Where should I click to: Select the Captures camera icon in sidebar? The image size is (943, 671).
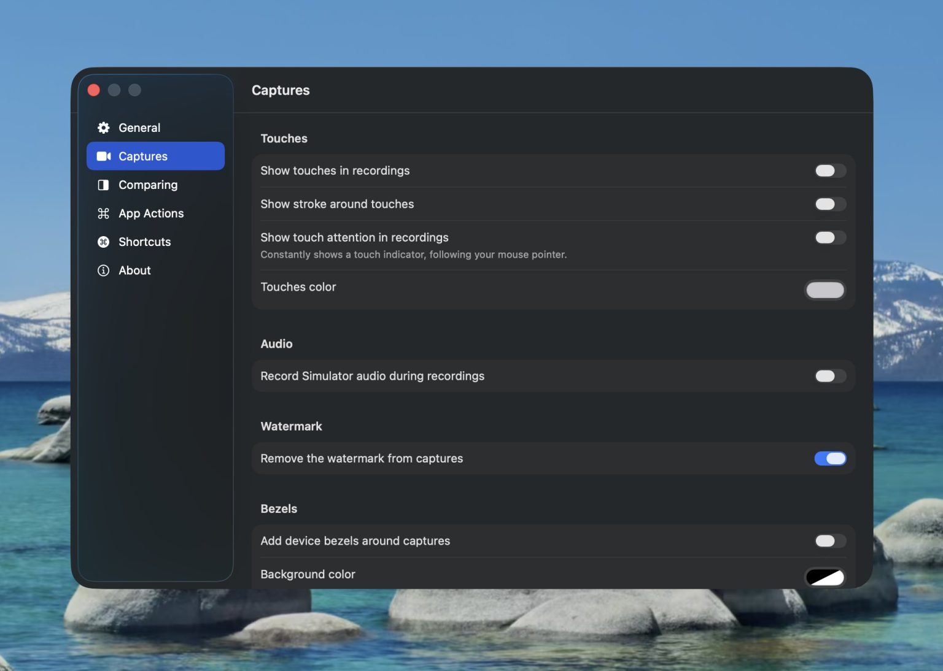point(103,156)
